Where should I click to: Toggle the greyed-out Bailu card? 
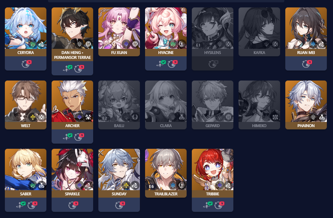pyautogui.click(x=119, y=105)
